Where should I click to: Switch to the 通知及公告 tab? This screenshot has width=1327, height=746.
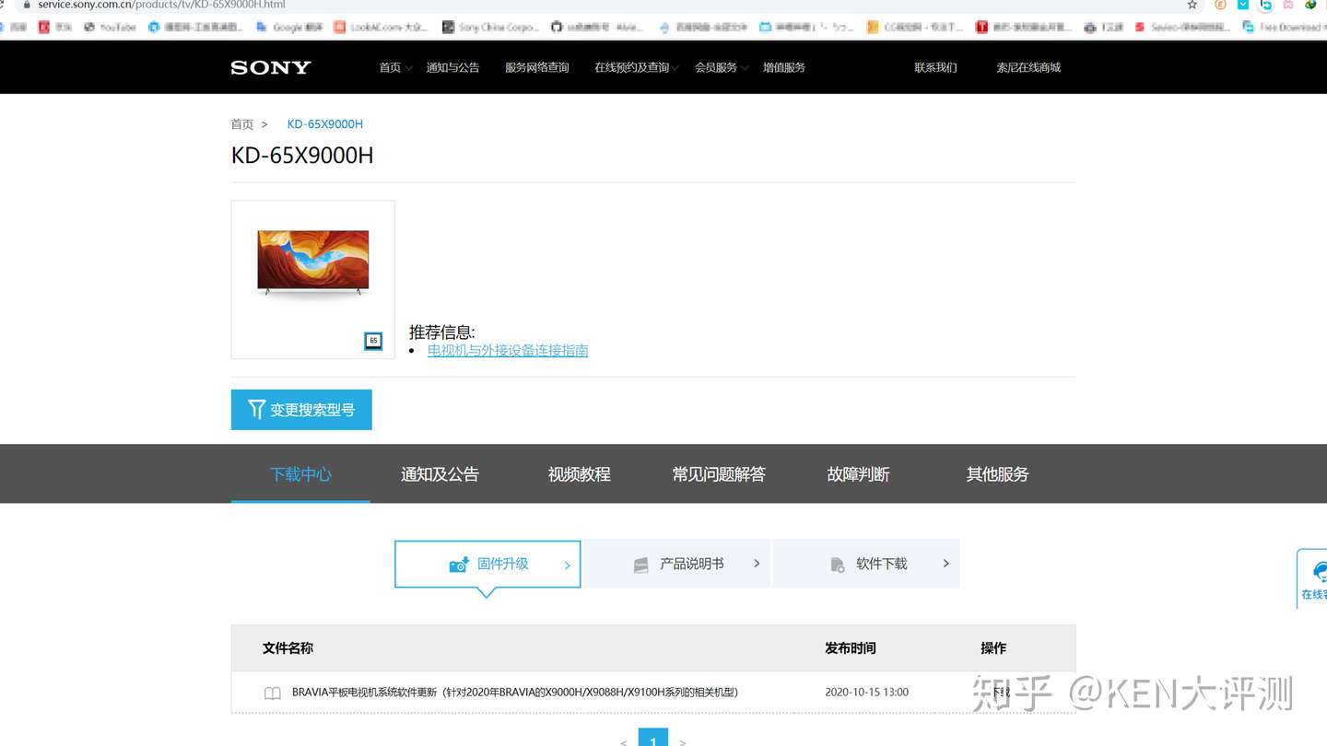tap(440, 474)
